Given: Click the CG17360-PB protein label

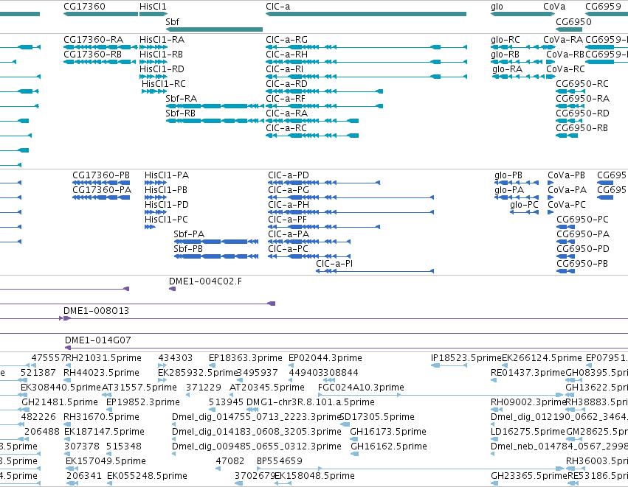Looking at the screenshot, I should coord(101,175).
